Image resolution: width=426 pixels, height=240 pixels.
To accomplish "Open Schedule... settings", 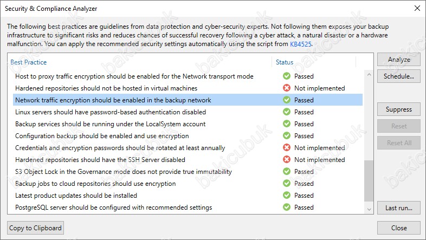I will click(x=399, y=76).
